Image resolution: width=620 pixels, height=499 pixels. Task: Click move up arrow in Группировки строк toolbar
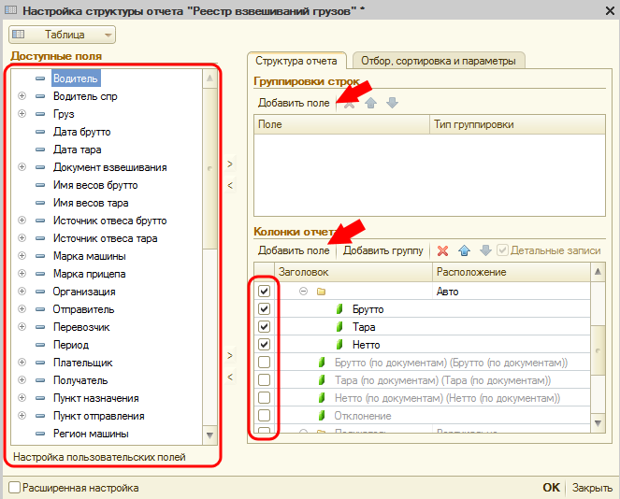(x=371, y=103)
